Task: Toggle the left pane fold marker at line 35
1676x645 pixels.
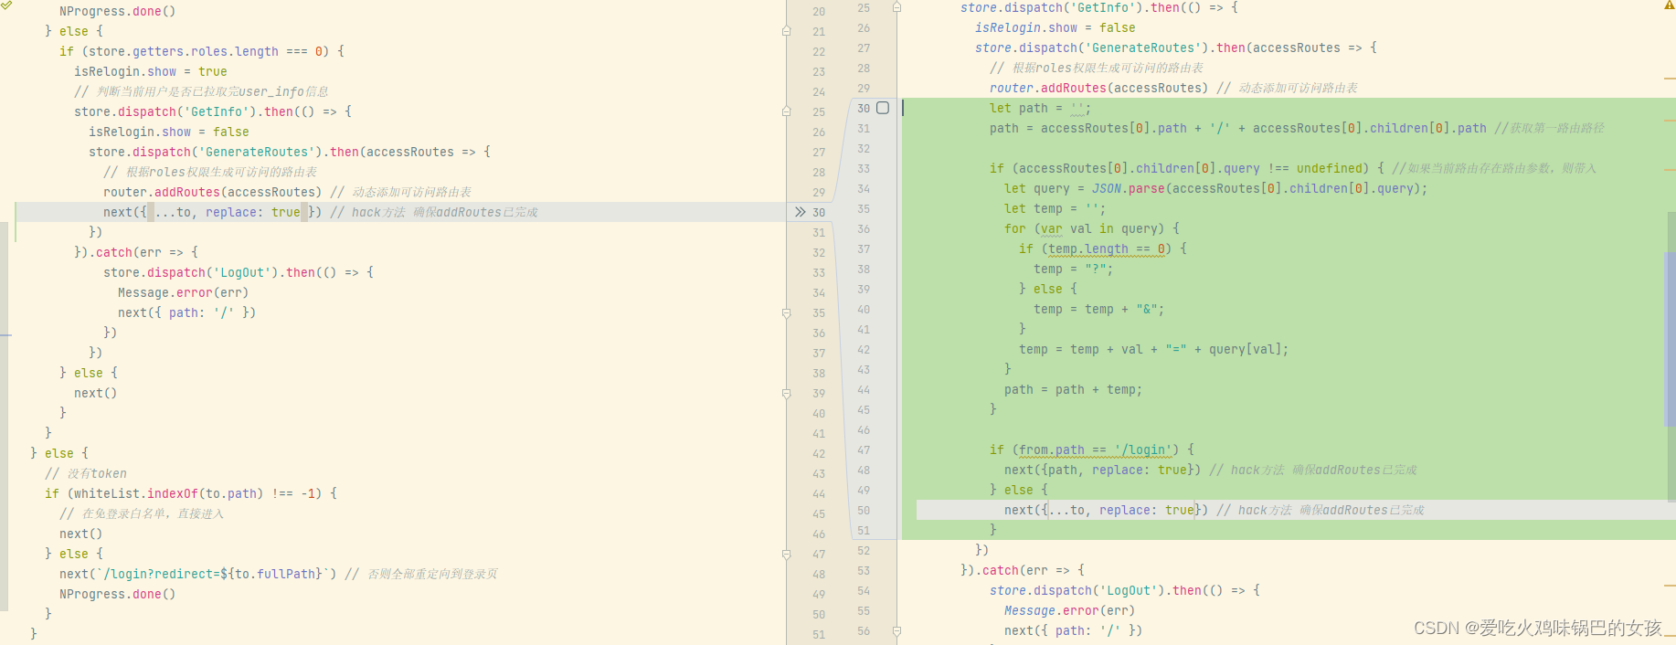Action: [x=786, y=312]
